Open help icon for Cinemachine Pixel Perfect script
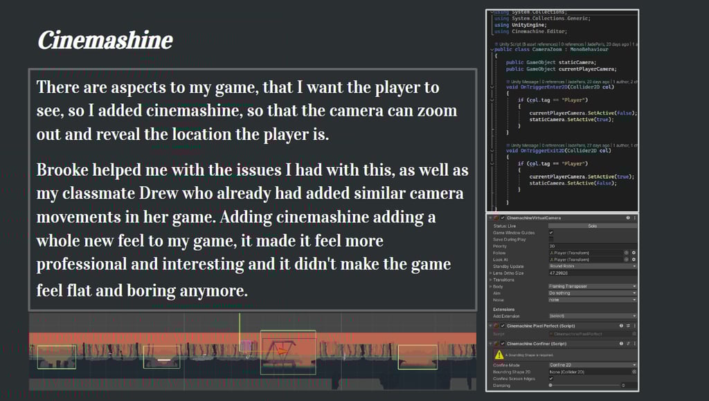The height and width of the screenshot is (401, 709). (621, 326)
